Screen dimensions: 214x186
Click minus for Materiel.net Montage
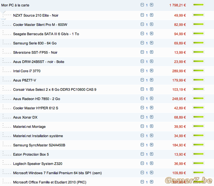click(142, 126)
